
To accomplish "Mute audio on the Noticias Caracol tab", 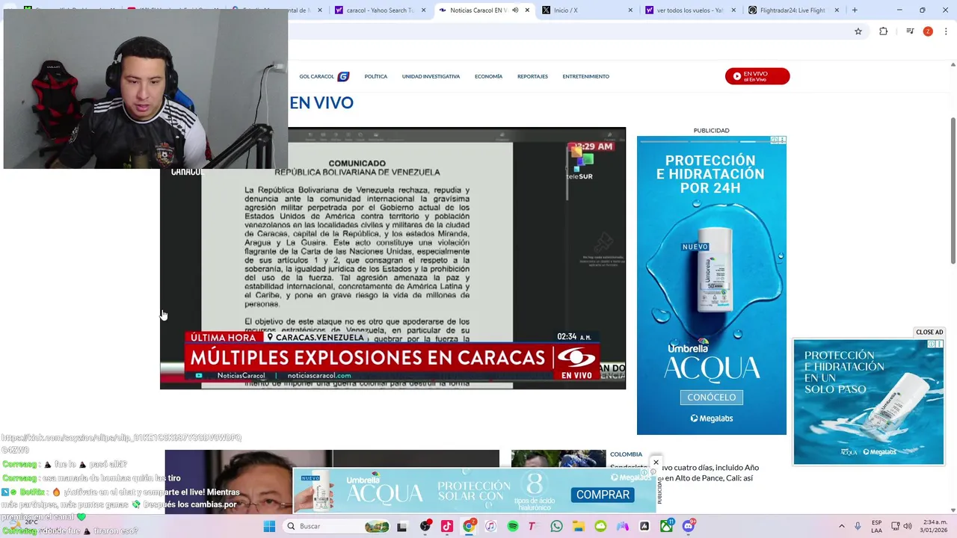I will tap(515, 10).
